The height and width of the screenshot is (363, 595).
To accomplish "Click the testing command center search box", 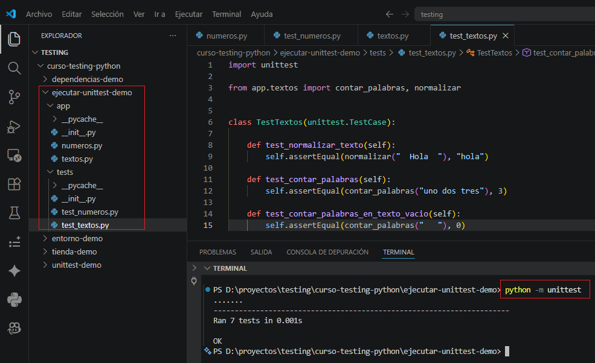I will pyautogui.click(x=504, y=14).
